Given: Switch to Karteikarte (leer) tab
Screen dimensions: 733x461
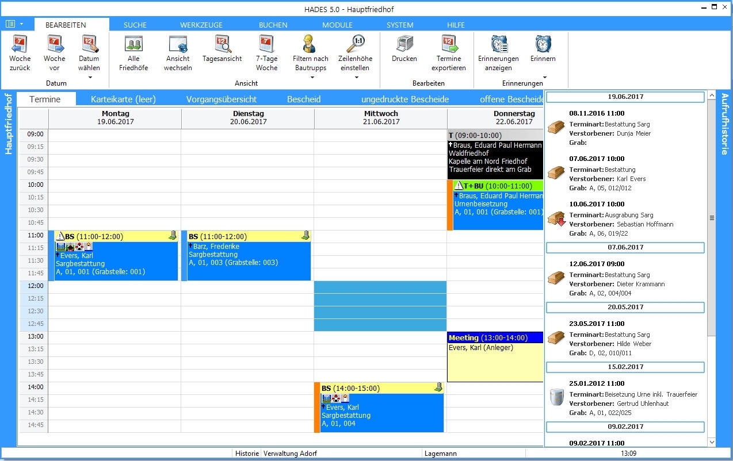Looking at the screenshot, I should (123, 99).
